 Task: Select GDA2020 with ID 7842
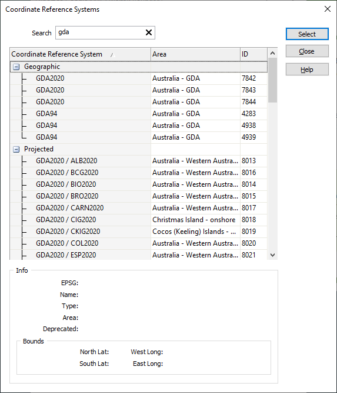click(139, 78)
